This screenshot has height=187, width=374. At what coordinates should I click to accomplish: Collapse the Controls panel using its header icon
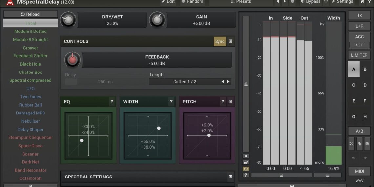click(230, 41)
